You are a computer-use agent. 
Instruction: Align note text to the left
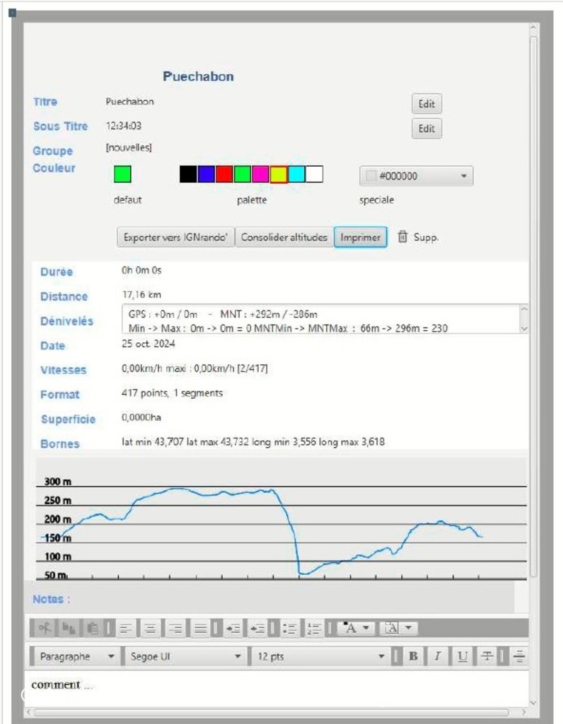(x=126, y=628)
